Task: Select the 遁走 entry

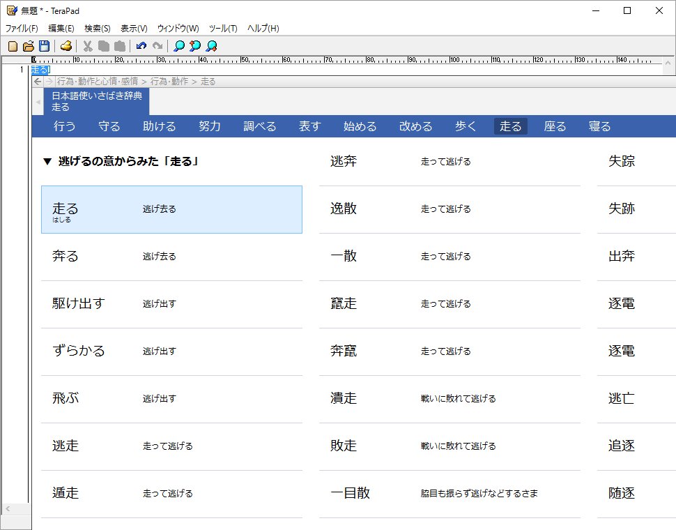Action: [x=171, y=494]
